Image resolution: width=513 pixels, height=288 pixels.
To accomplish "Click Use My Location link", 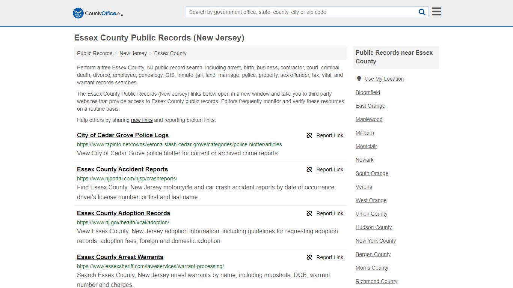I will (384, 79).
